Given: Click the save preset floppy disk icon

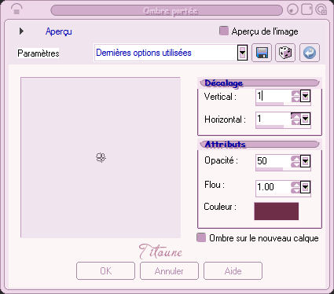Looking at the screenshot, I should click(x=262, y=53).
